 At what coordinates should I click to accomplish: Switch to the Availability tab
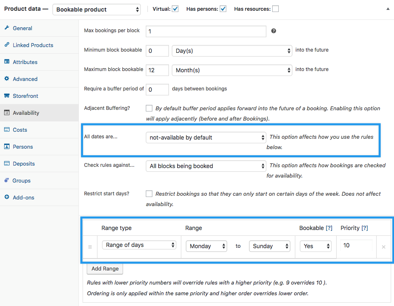pos(27,113)
